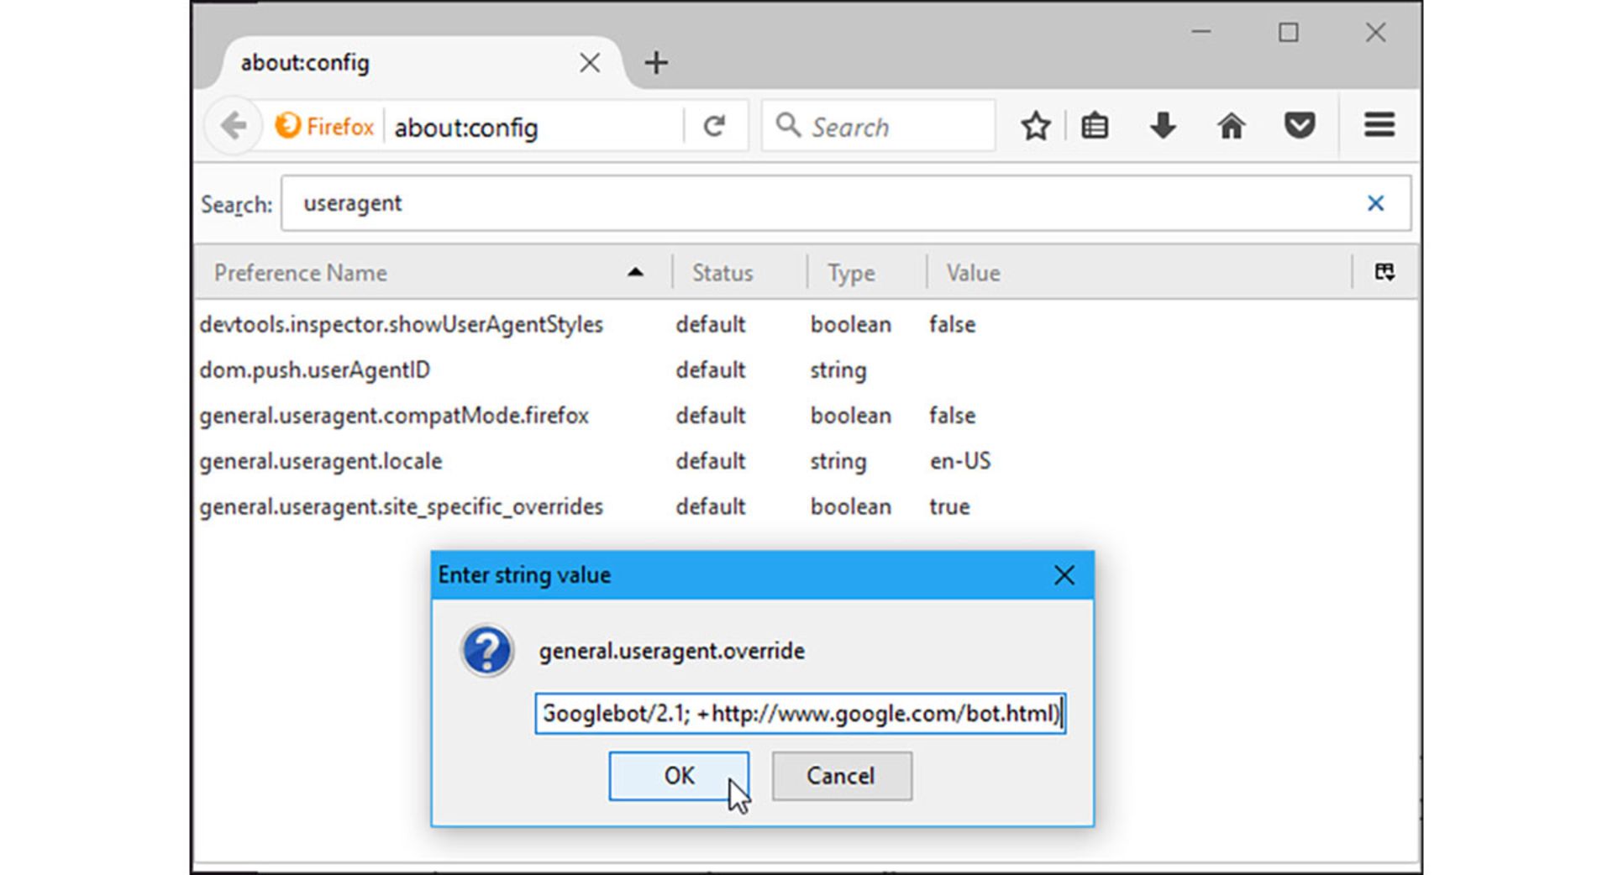Reload the page with refresh icon
This screenshot has height=875, width=1613.
click(x=715, y=126)
